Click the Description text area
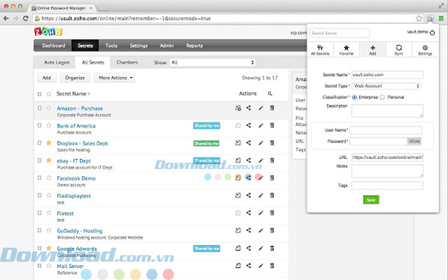Viewport: 448px width, 280px height. pyautogui.click(x=387, y=111)
